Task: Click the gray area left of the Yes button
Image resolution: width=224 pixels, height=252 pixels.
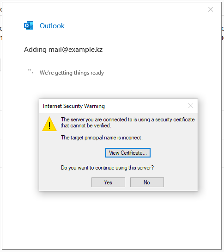Action: pos(66,182)
